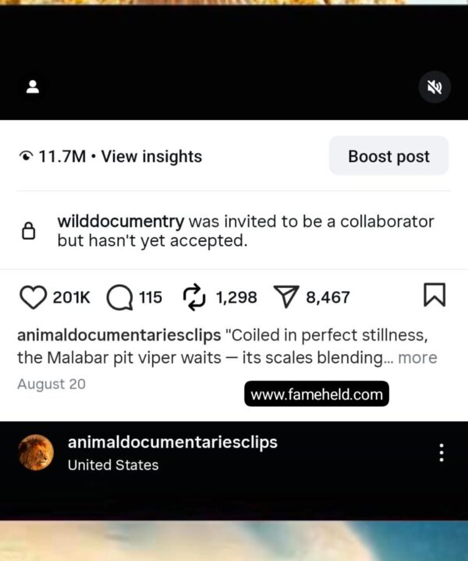Tap the tagged people icon on the video
Screen dimensions: 468x561
coord(33,87)
